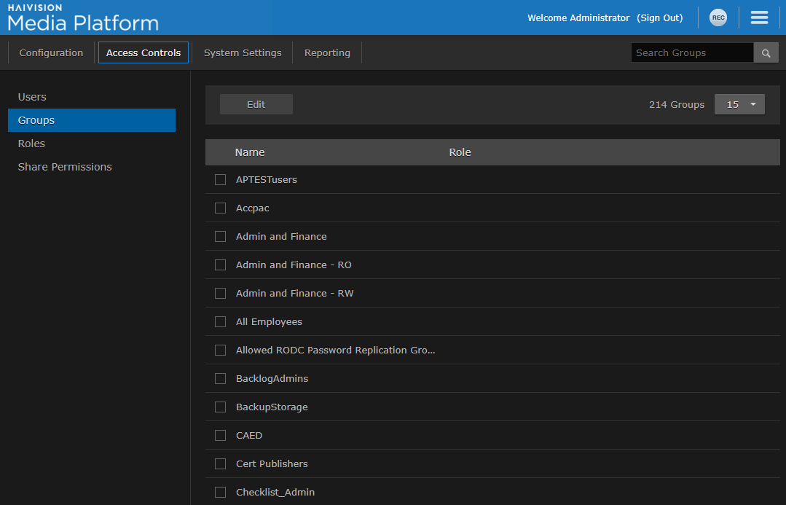The image size is (786, 505).
Task: Tick the checkbox for Cert Publishers
Action: point(220,463)
